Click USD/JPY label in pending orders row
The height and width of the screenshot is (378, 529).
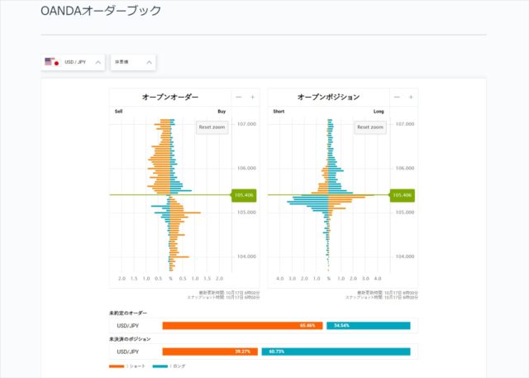[x=128, y=326]
